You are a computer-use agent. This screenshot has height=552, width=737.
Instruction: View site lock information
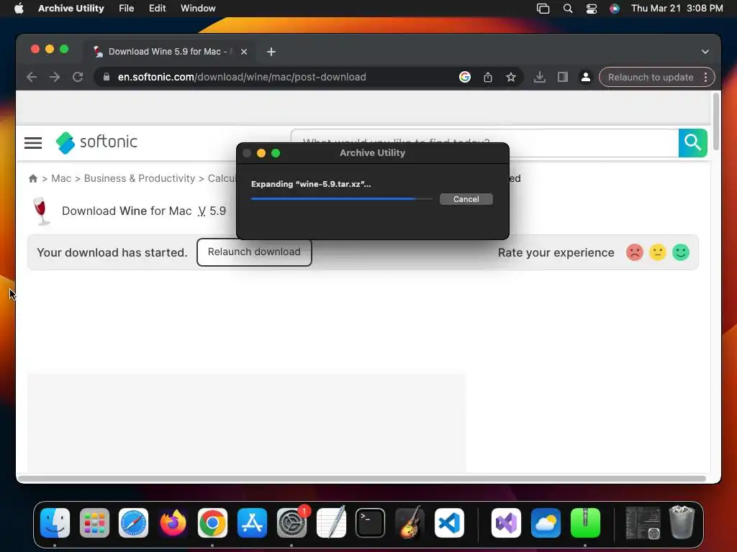(x=107, y=77)
